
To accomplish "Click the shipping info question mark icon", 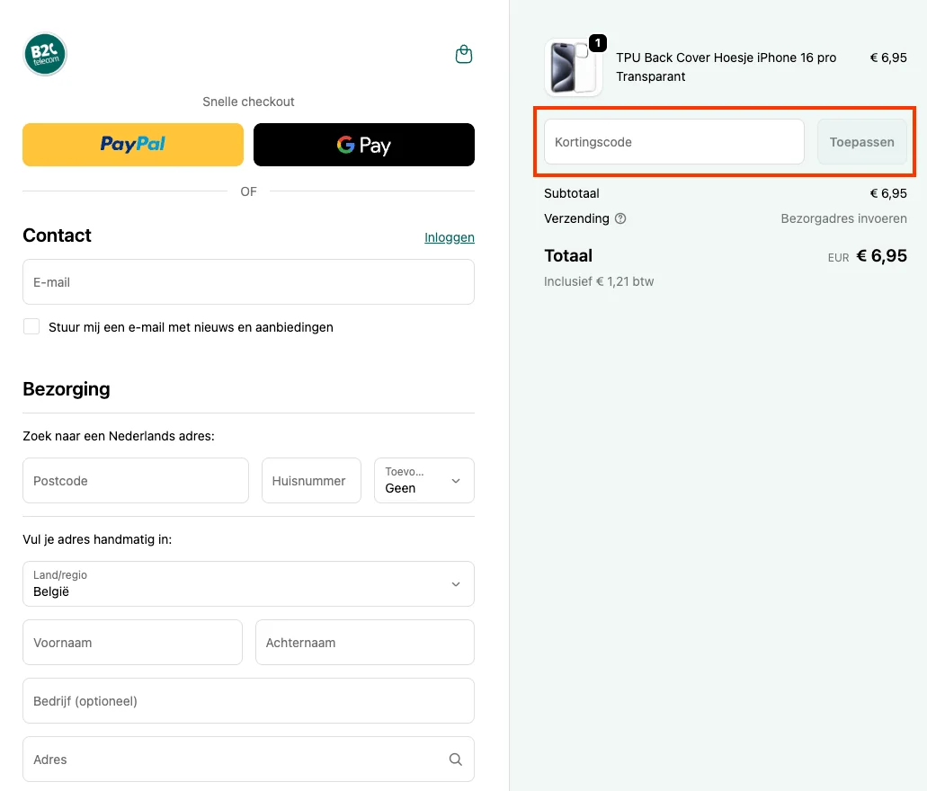I will pos(620,218).
